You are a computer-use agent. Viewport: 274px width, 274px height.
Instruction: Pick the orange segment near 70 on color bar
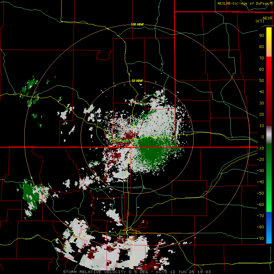(269, 52)
